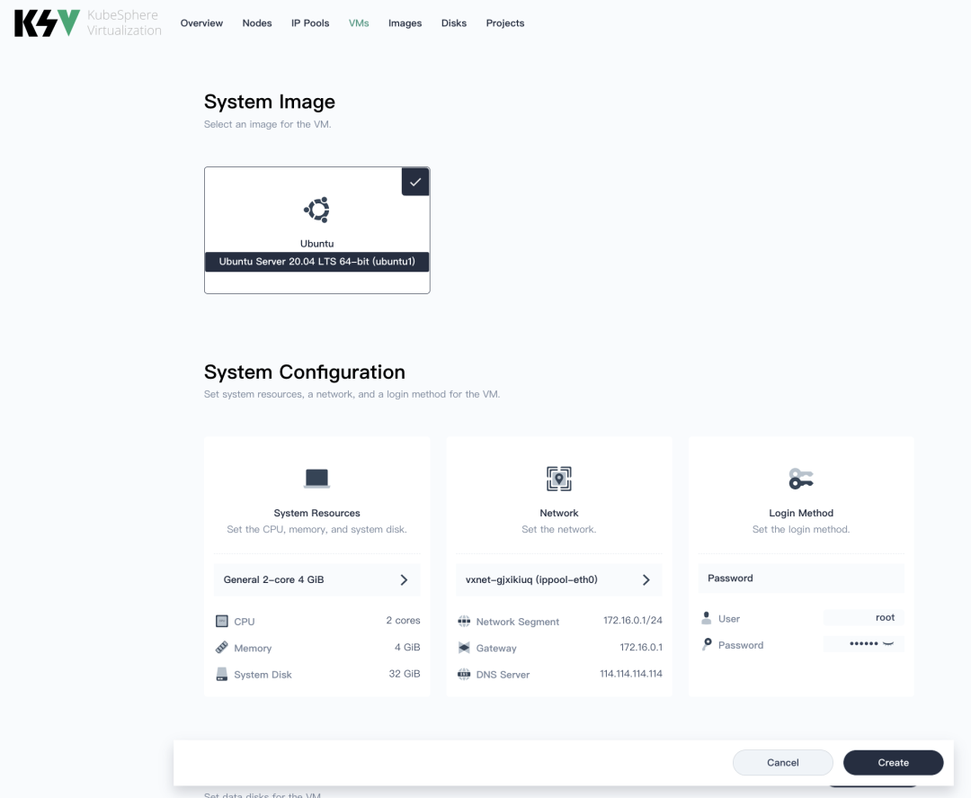This screenshot has width=971, height=798.
Task: Expand the chevron beside General 2-core 4 GiB
Action: coord(404,580)
